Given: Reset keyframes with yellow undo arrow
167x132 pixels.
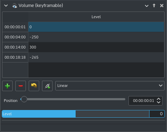Looking at the screenshot, I should click(x=34, y=86).
